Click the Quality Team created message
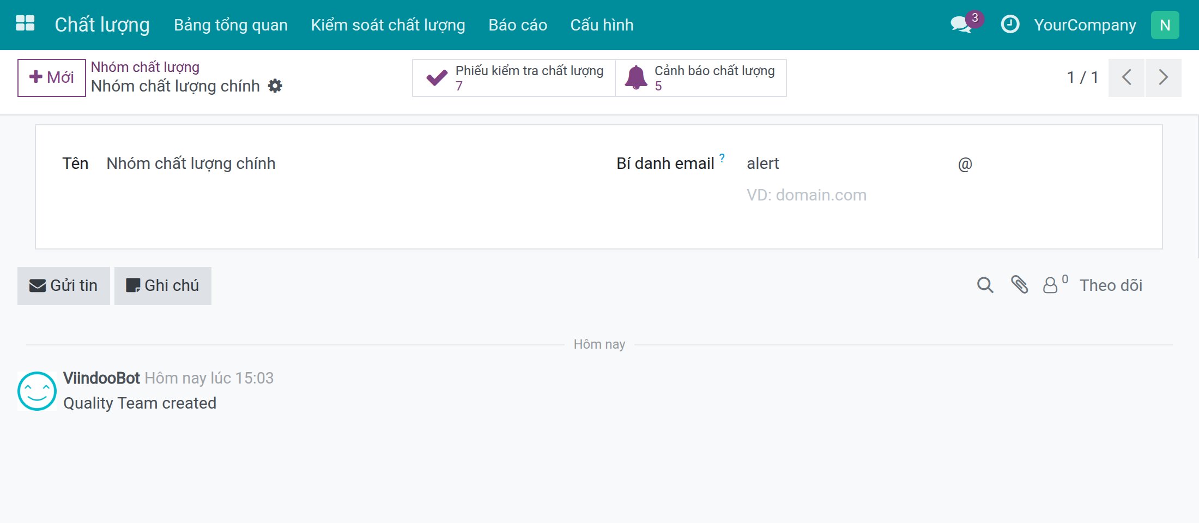Viewport: 1199px width, 523px height. coord(140,403)
